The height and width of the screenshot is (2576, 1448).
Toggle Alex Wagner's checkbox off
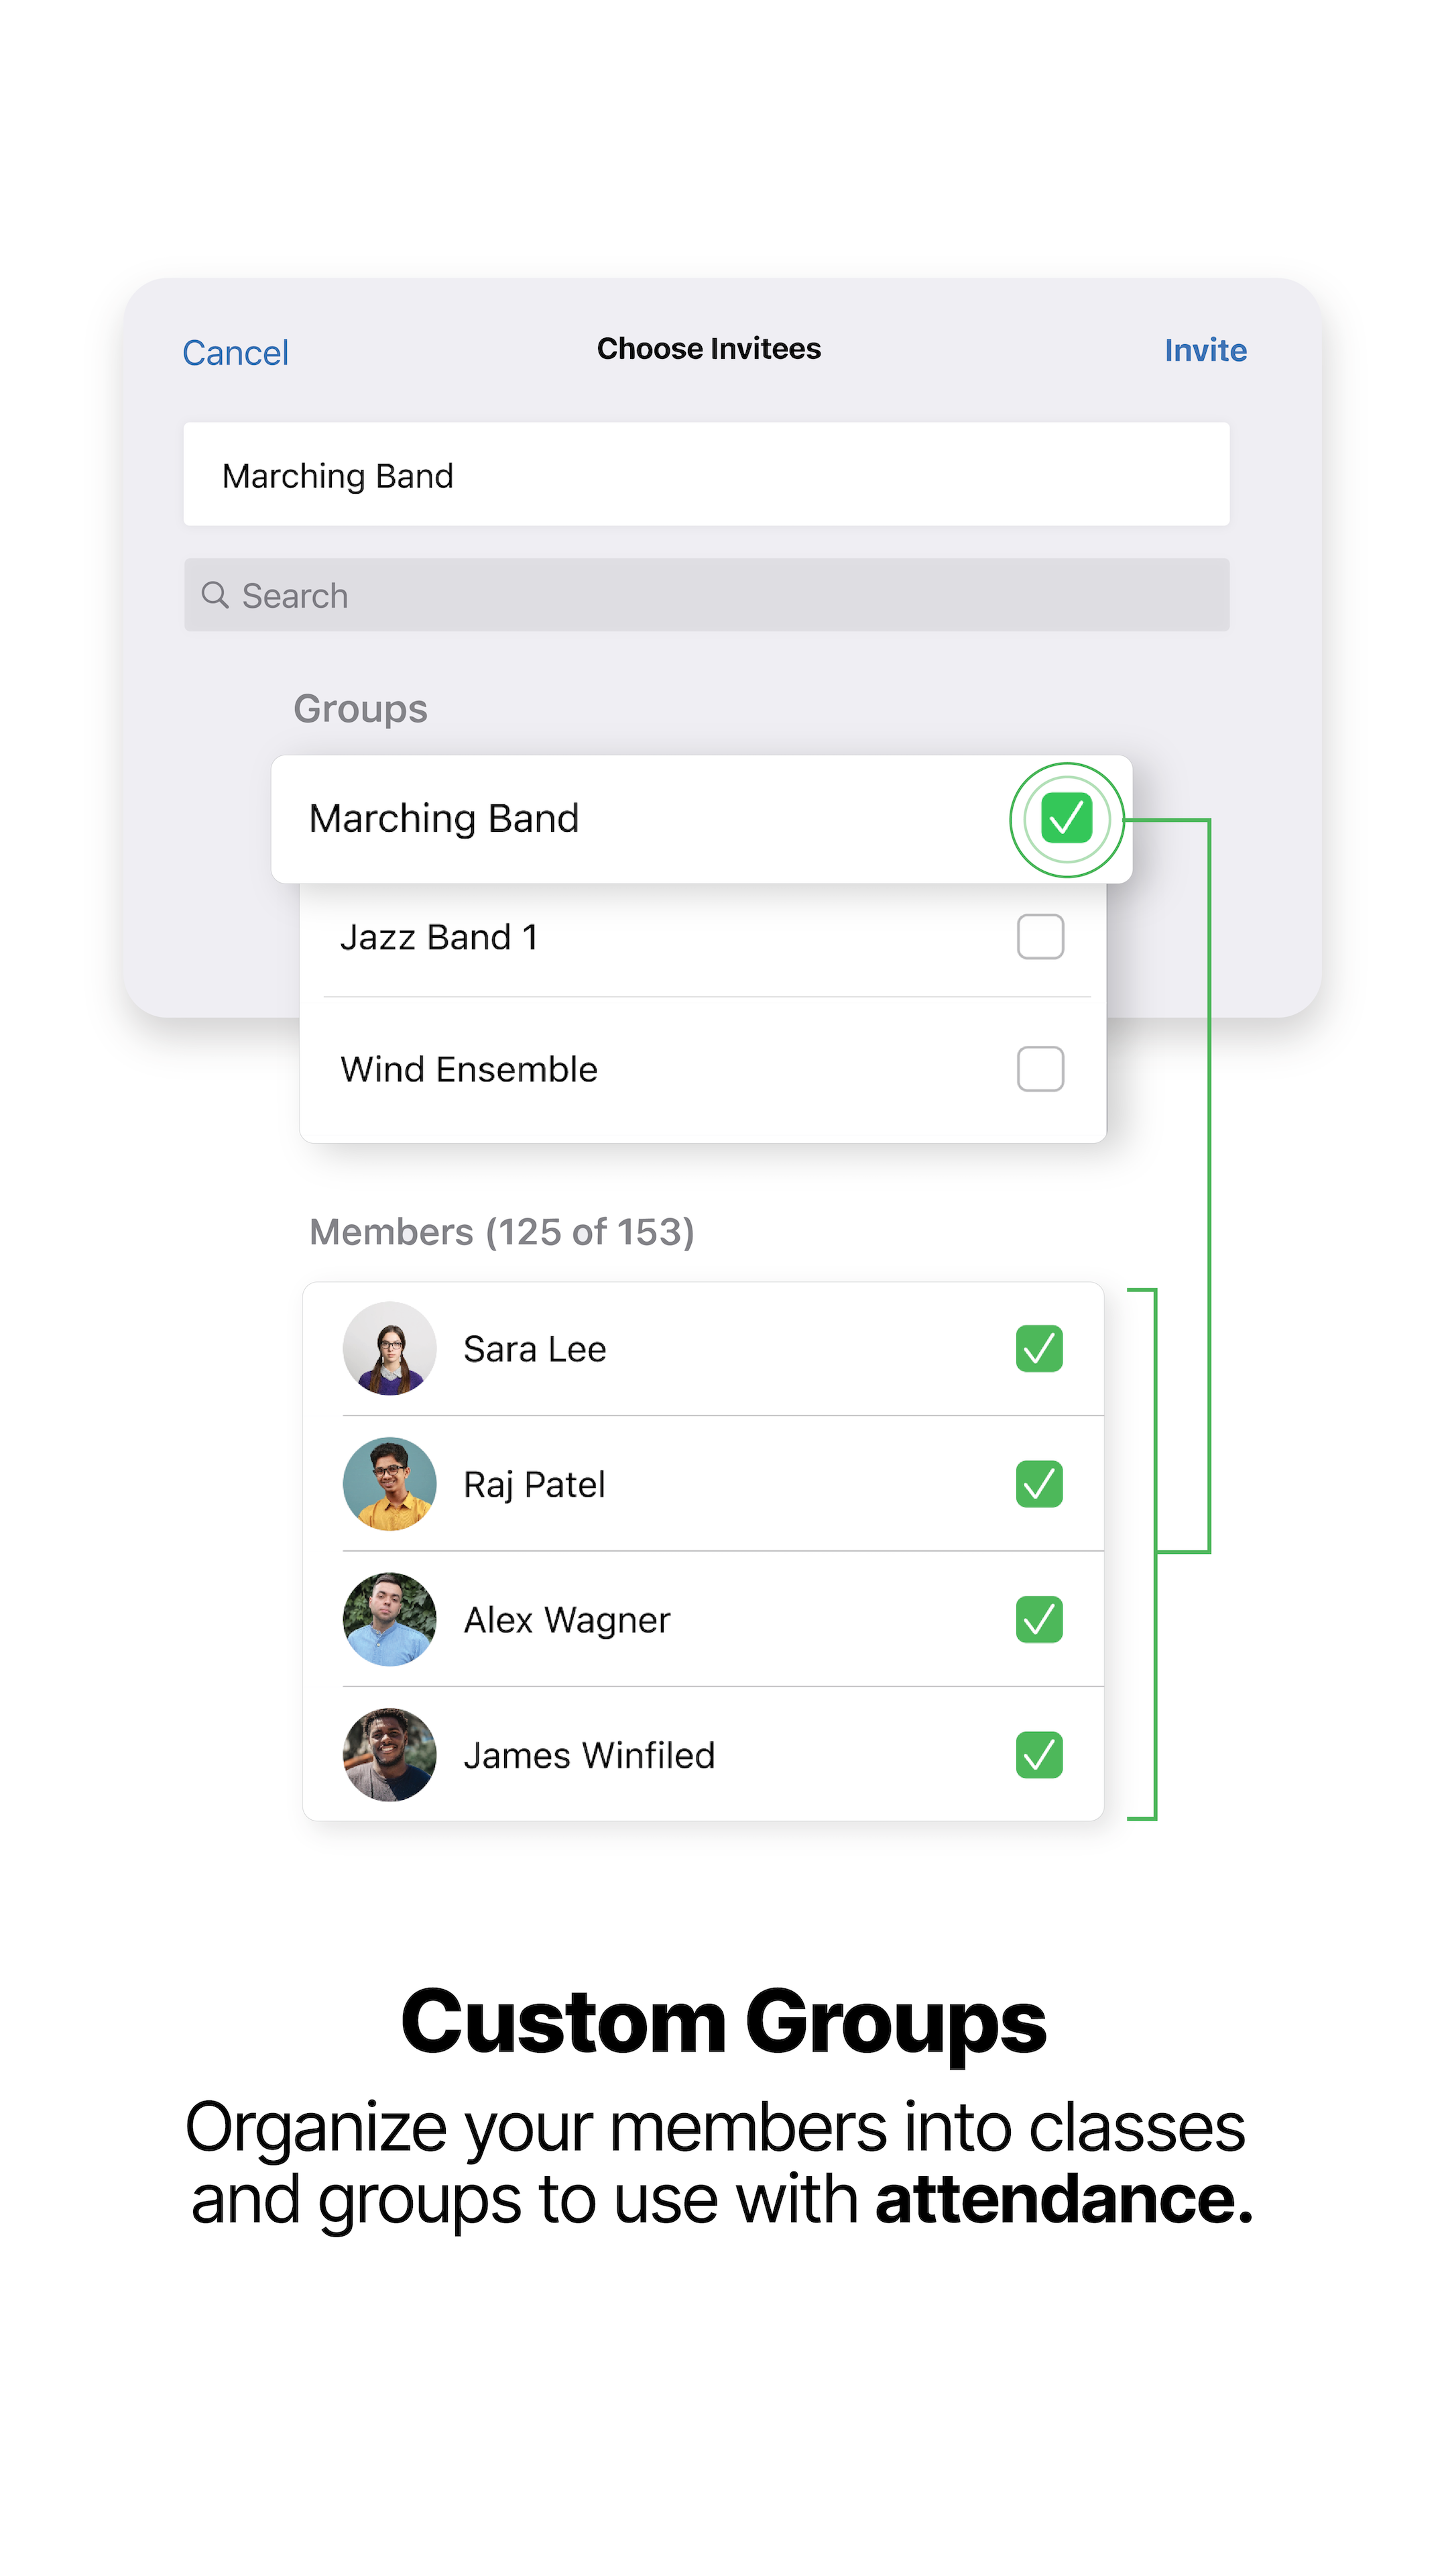pos(1039,1620)
